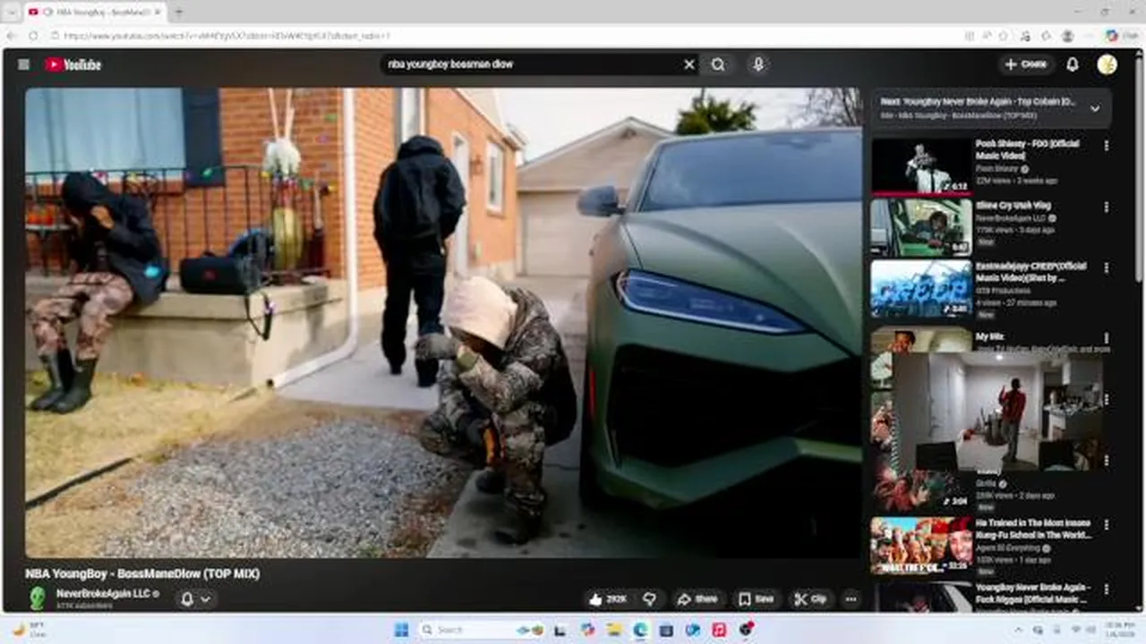Open the channel's green alien avatar

tap(38, 598)
